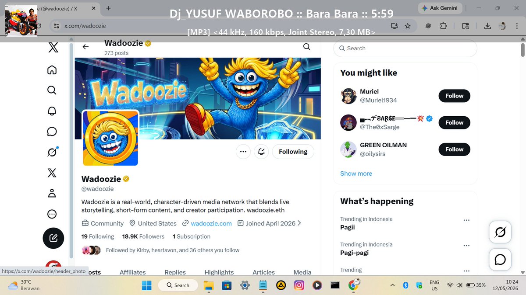This screenshot has width=526, height=295.
Task: Open a new Chrome tab with plus
Action: coord(109,8)
